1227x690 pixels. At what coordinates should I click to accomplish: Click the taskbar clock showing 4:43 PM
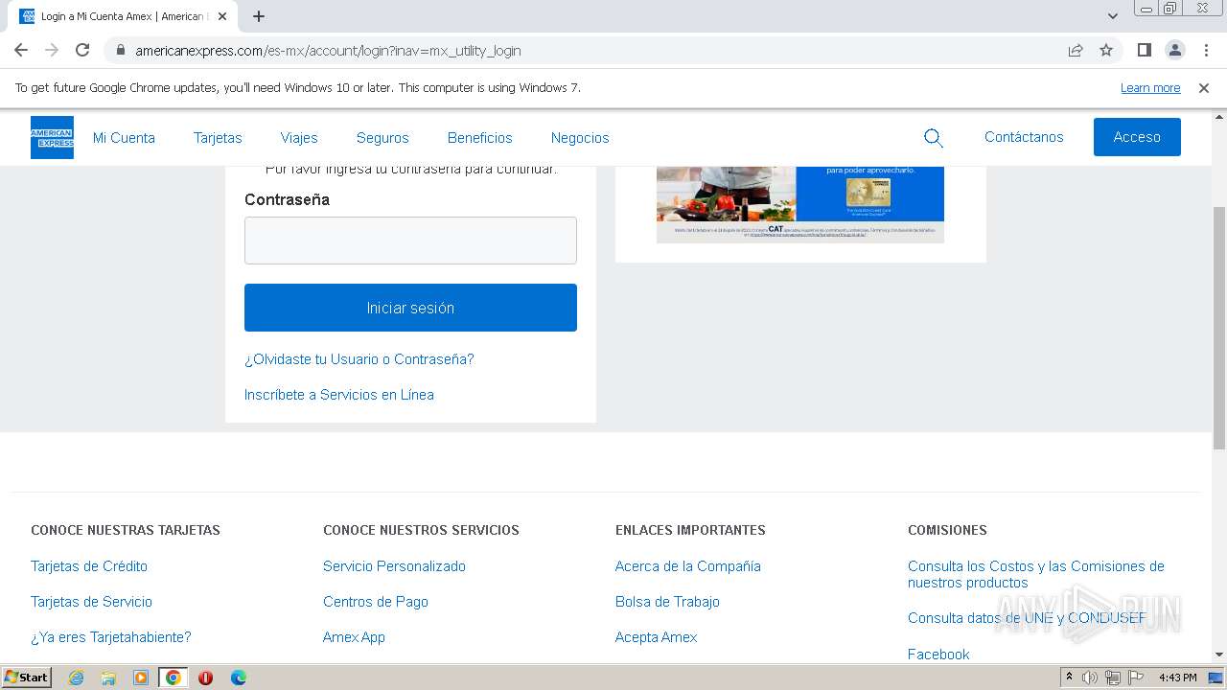1177,678
